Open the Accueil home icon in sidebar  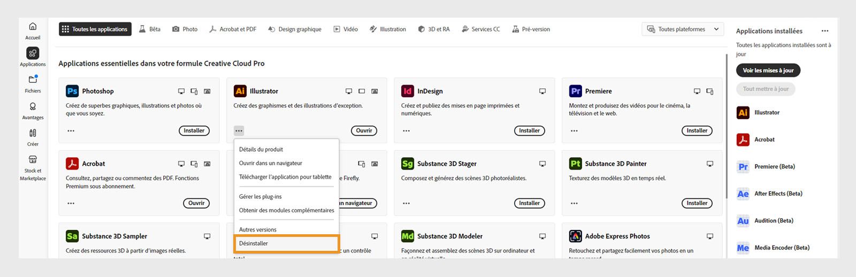33,26
